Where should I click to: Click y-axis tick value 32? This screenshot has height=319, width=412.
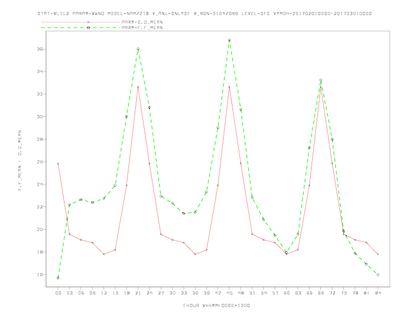coord(40,94)
